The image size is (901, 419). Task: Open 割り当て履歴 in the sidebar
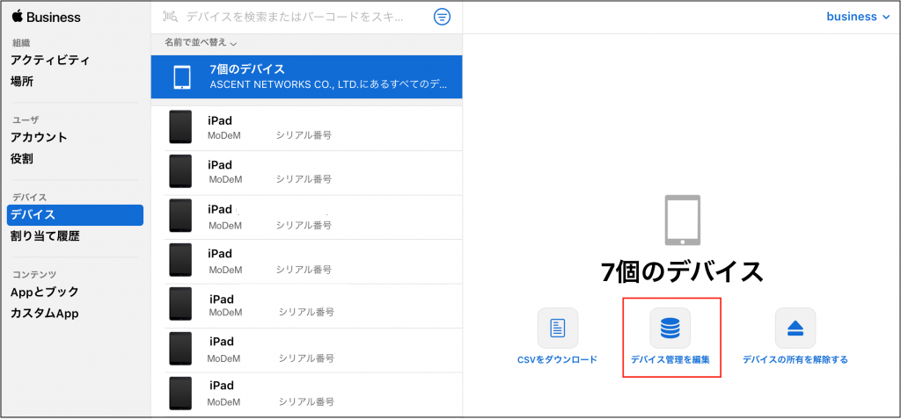pyautogui.click(x=45, y=236)
